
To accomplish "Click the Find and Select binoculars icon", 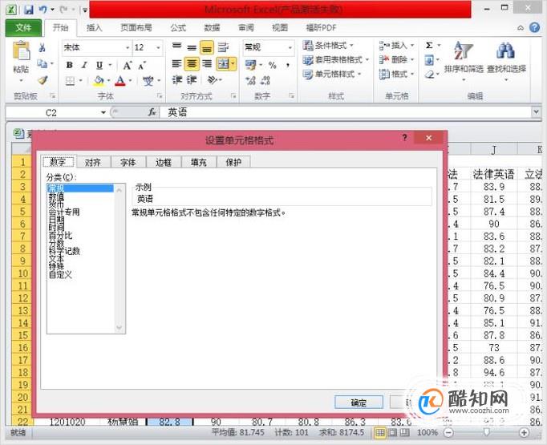I will point(505,51).
